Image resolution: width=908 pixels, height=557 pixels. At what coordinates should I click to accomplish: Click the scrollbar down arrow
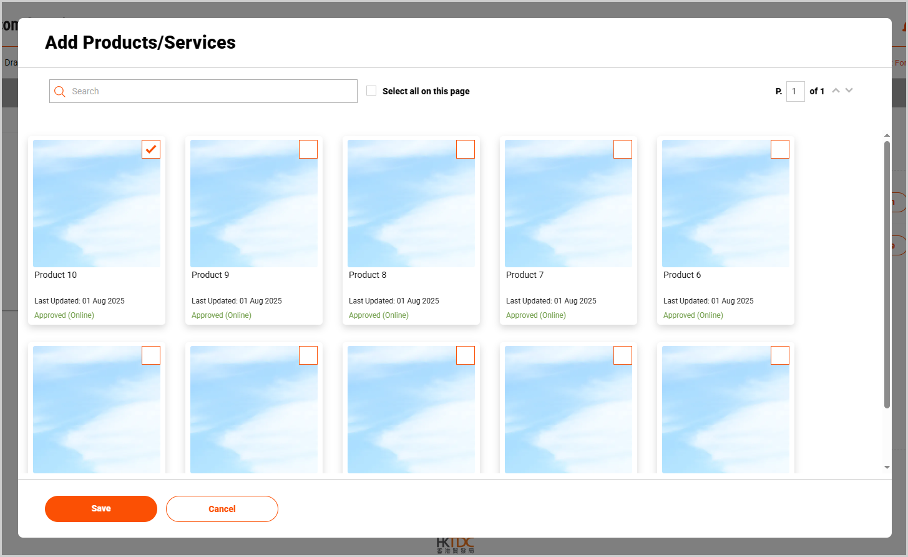(x=887, y=467)
